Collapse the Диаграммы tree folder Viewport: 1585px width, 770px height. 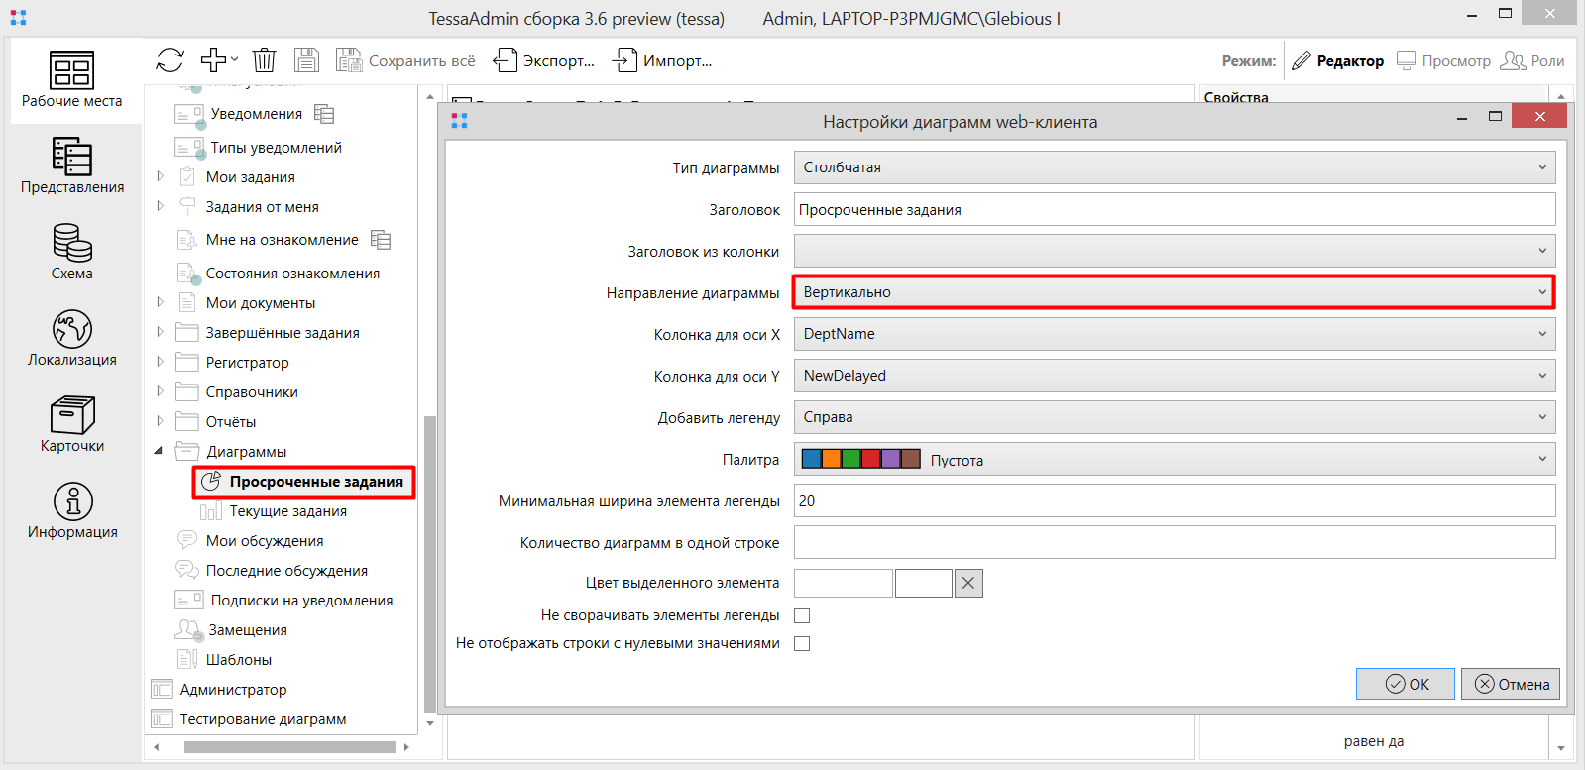(159, 452)
